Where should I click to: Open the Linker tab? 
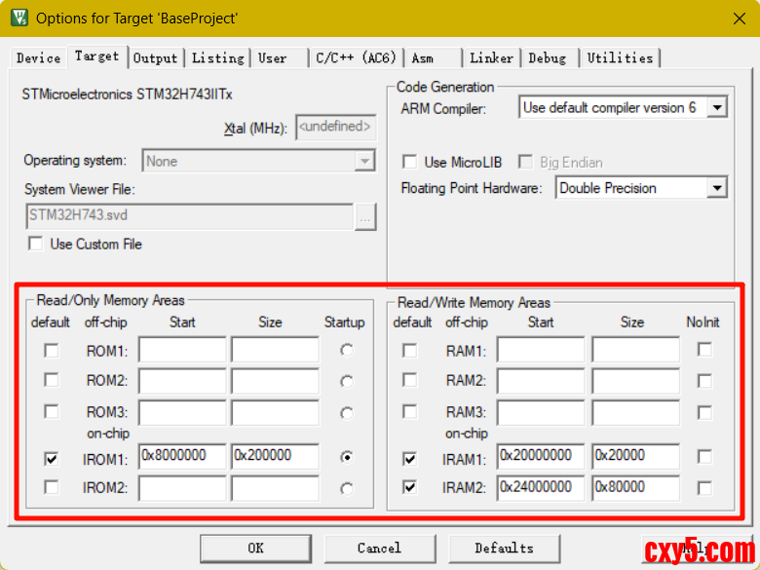click(491, 58)
